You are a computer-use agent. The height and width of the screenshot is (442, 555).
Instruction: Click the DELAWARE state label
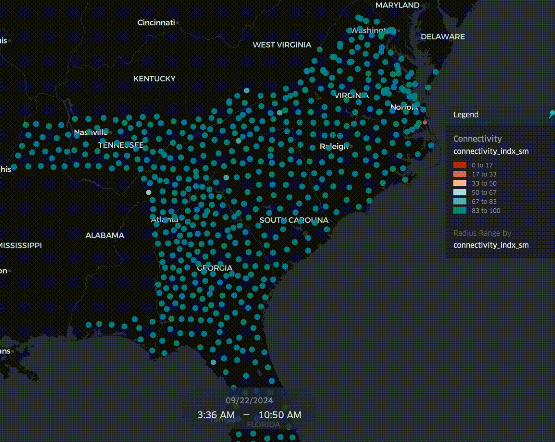point(443,37)
